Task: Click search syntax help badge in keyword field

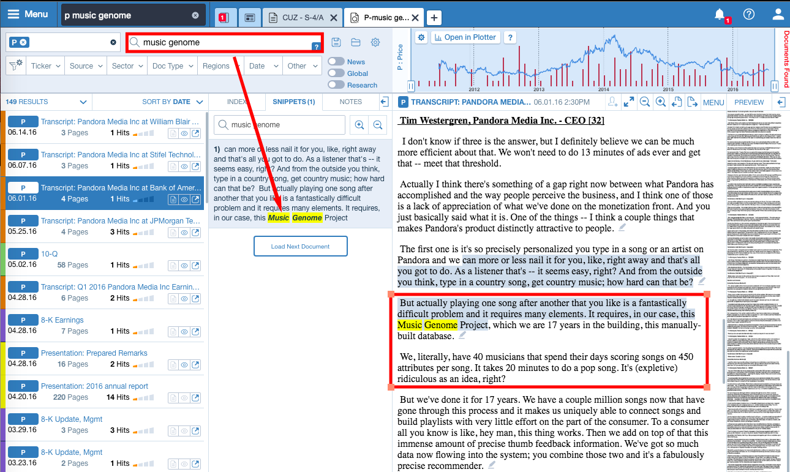Action: pyautogui.click(x=316, y=47)
